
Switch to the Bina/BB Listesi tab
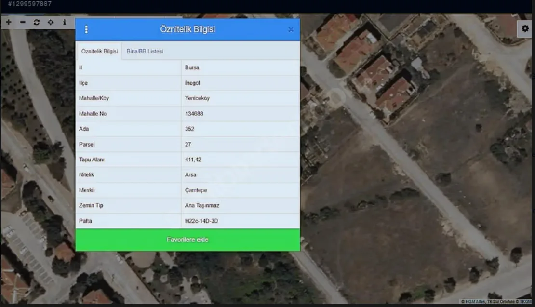pyautogui.click(x=145, y=51)
